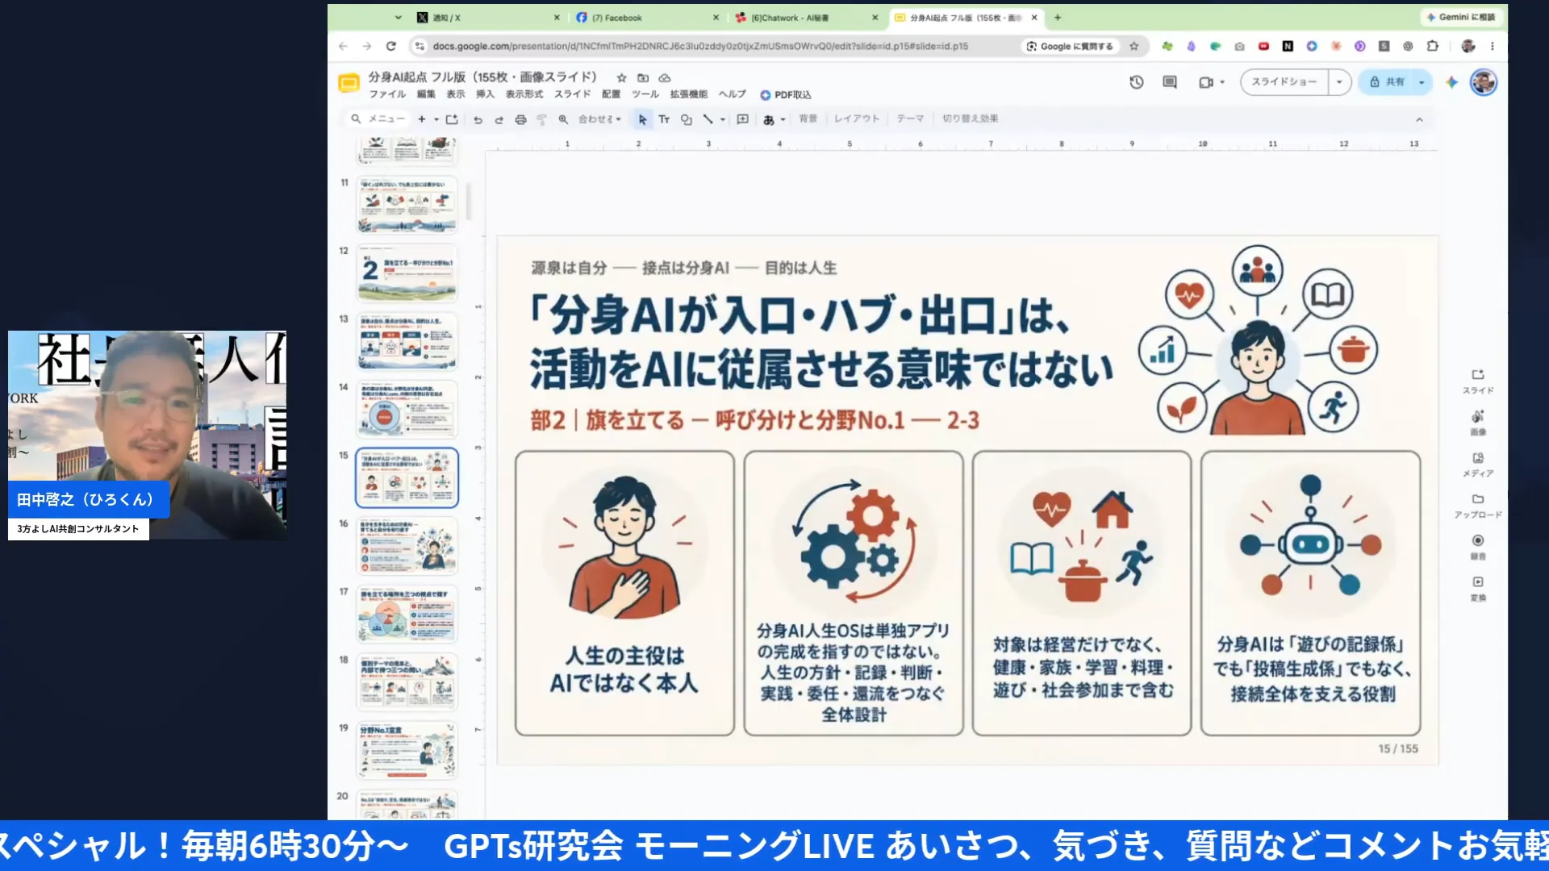Open the 合わせる zoom level dropdown

coord(599,119)
